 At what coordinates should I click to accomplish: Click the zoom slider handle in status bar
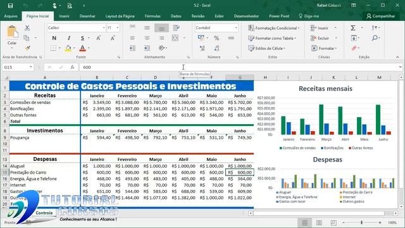361,222
